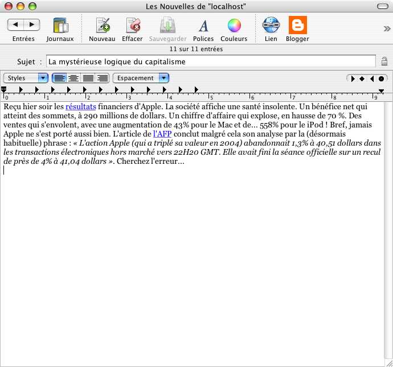Select the center tab stop diamond
The image size is (393, 367).
362,79
